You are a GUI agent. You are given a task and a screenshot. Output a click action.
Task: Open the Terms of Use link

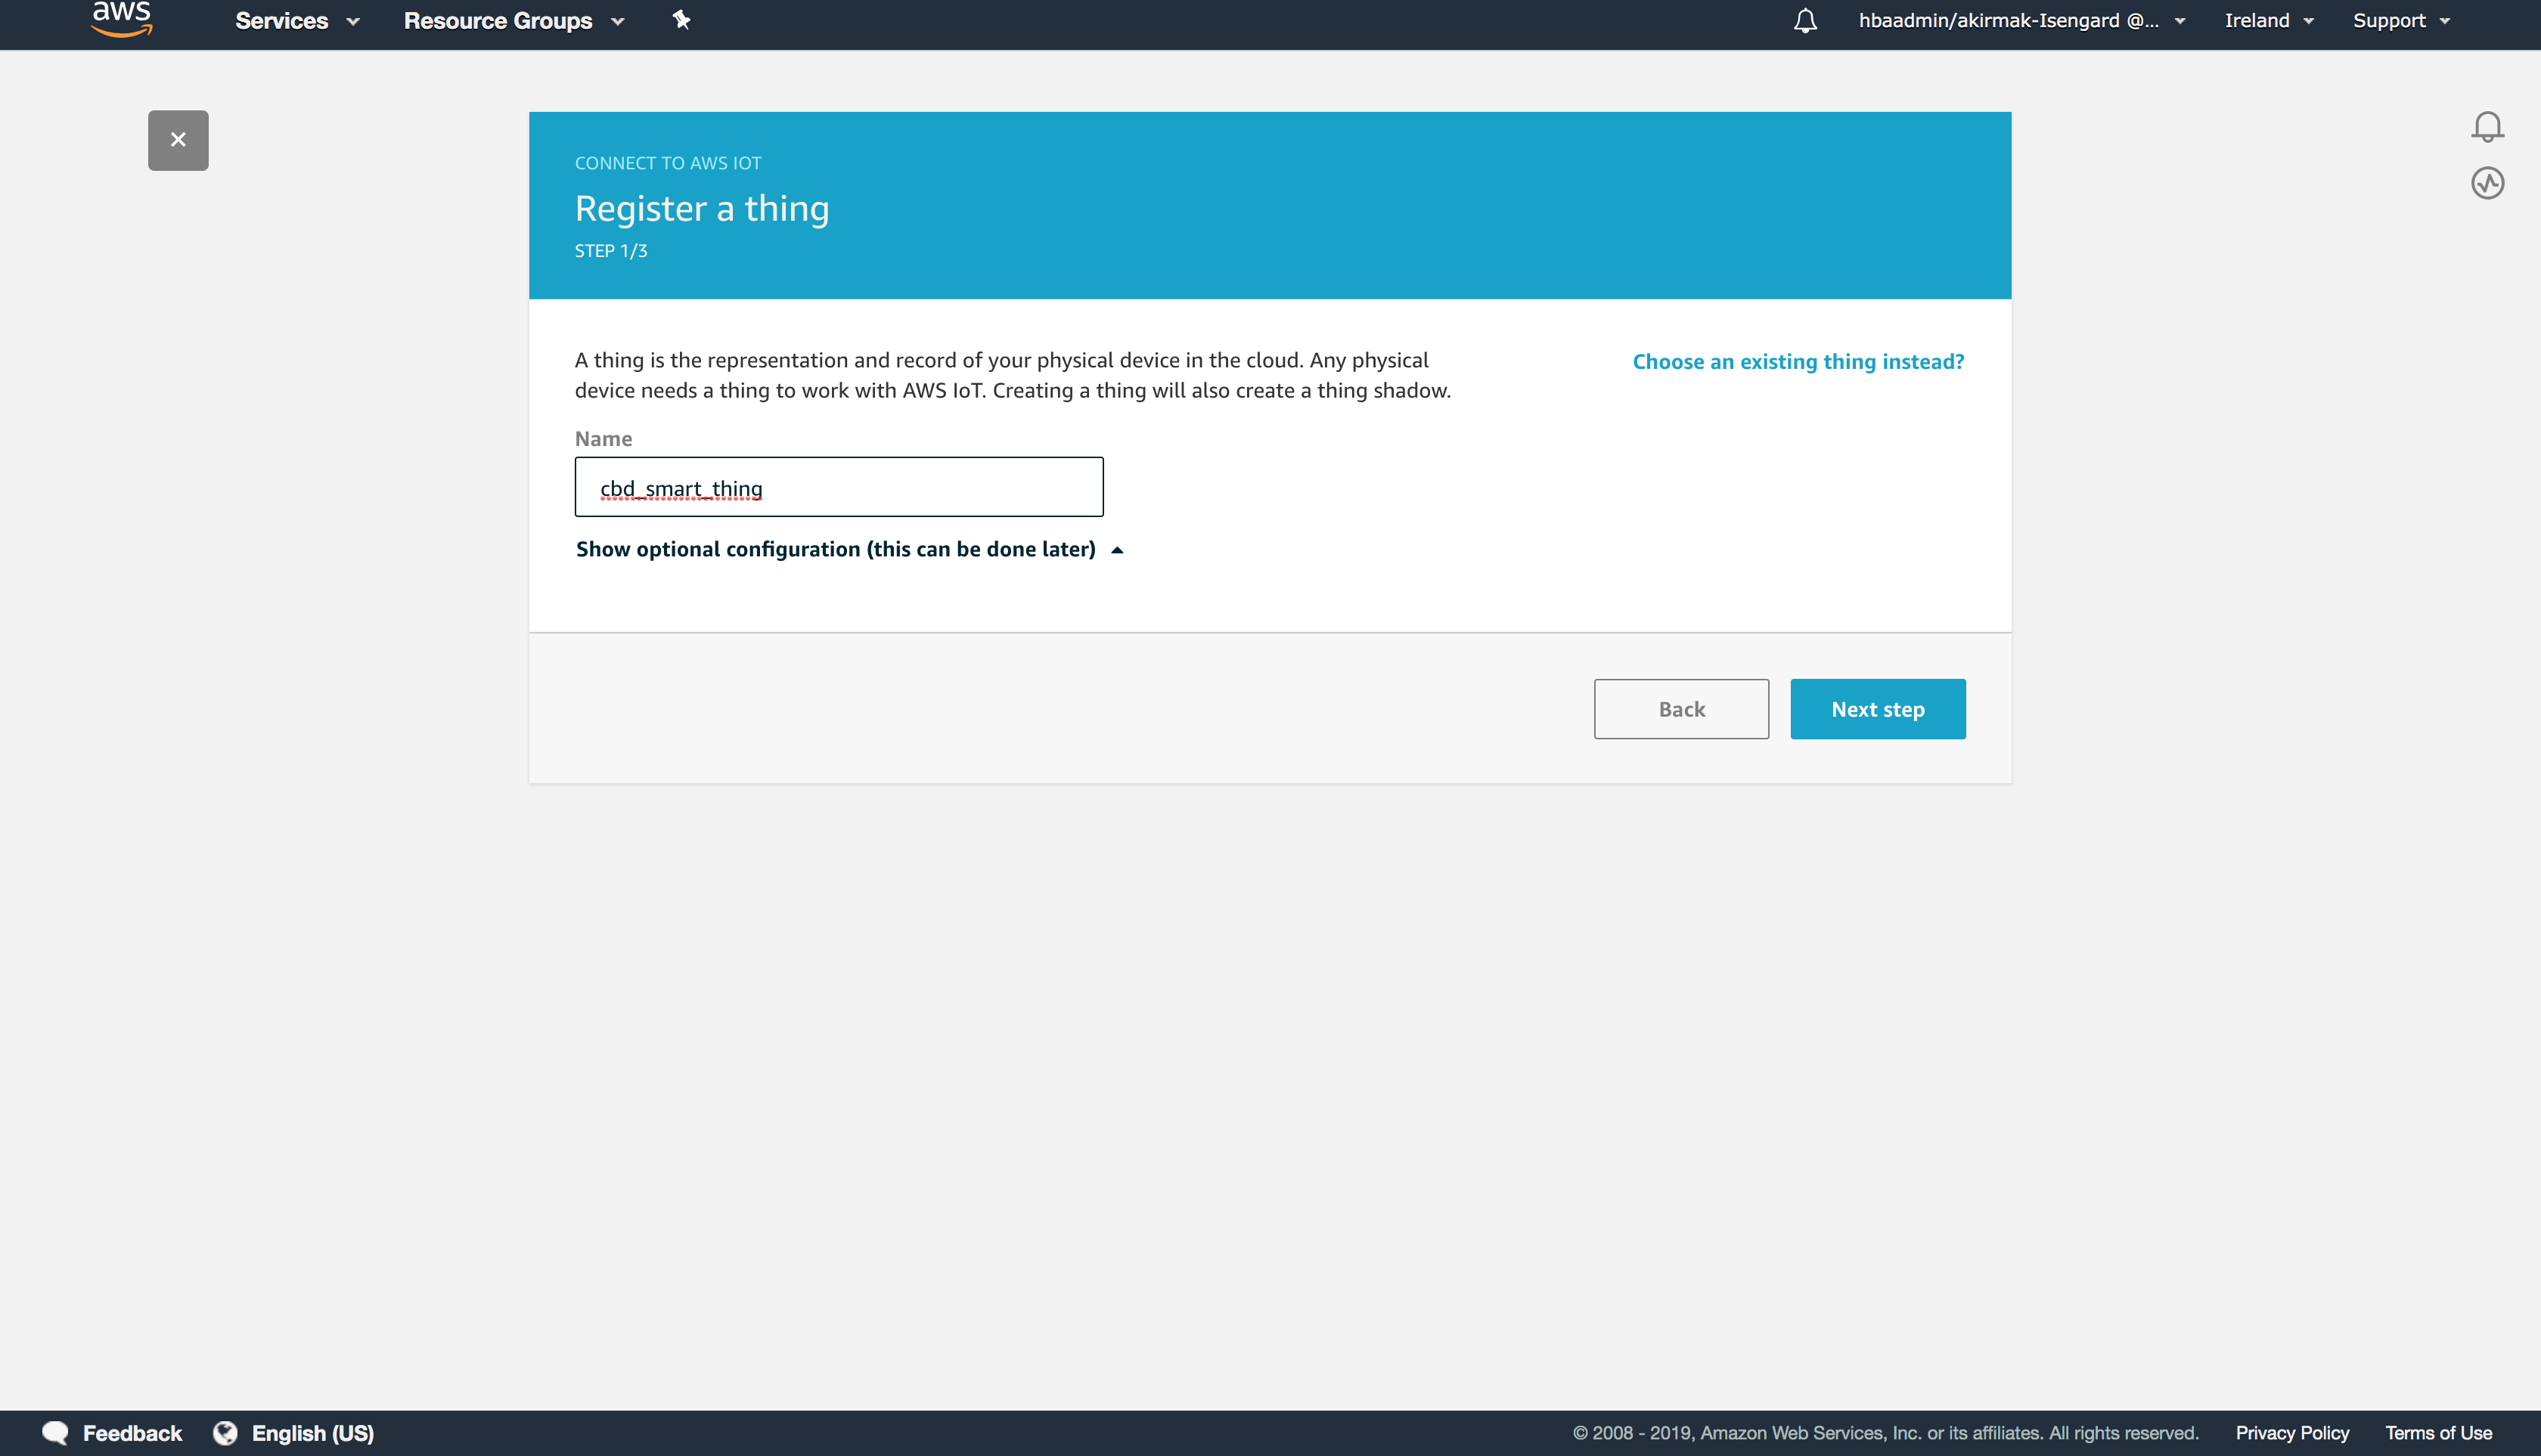pos(2438,1433)
